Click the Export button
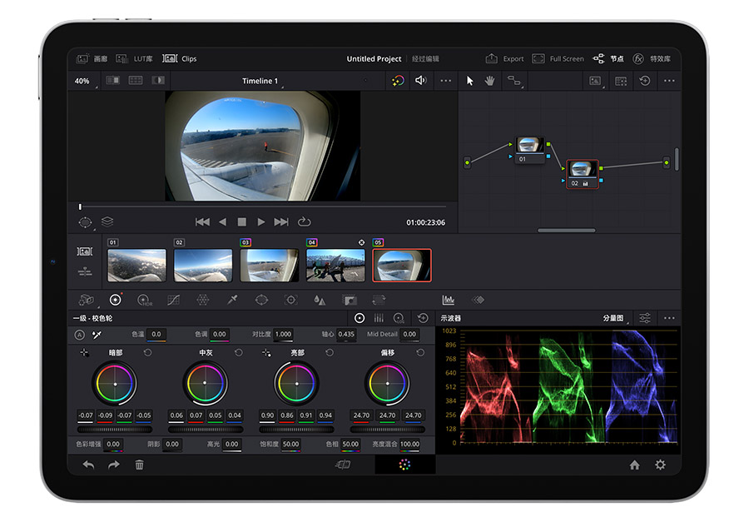 click(x=504, y=59)
